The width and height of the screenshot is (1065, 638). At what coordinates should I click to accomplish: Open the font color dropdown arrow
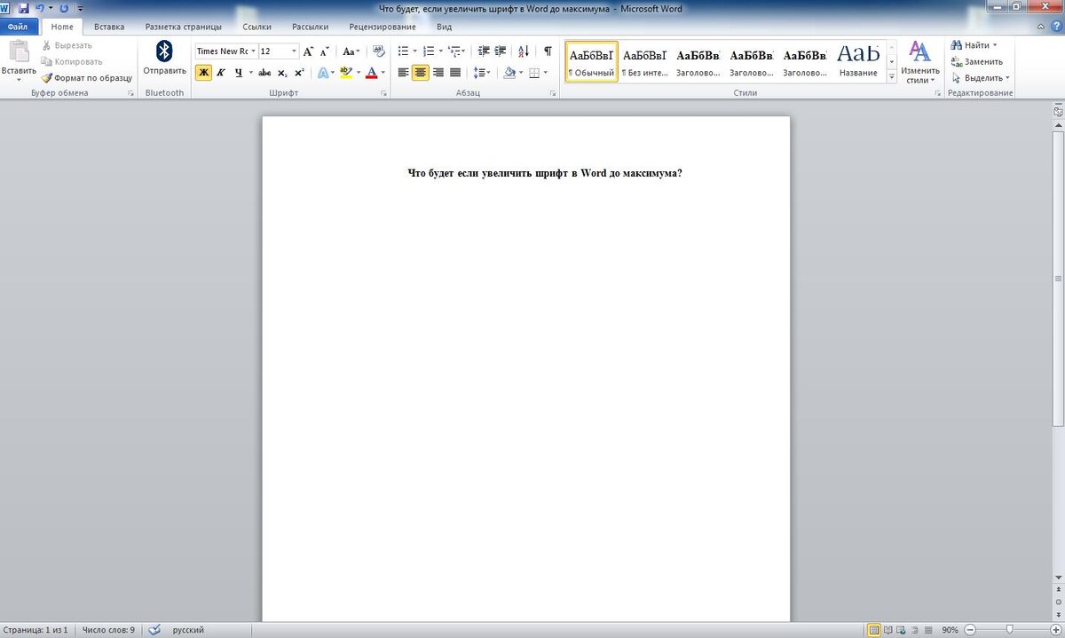coord(382,70)
